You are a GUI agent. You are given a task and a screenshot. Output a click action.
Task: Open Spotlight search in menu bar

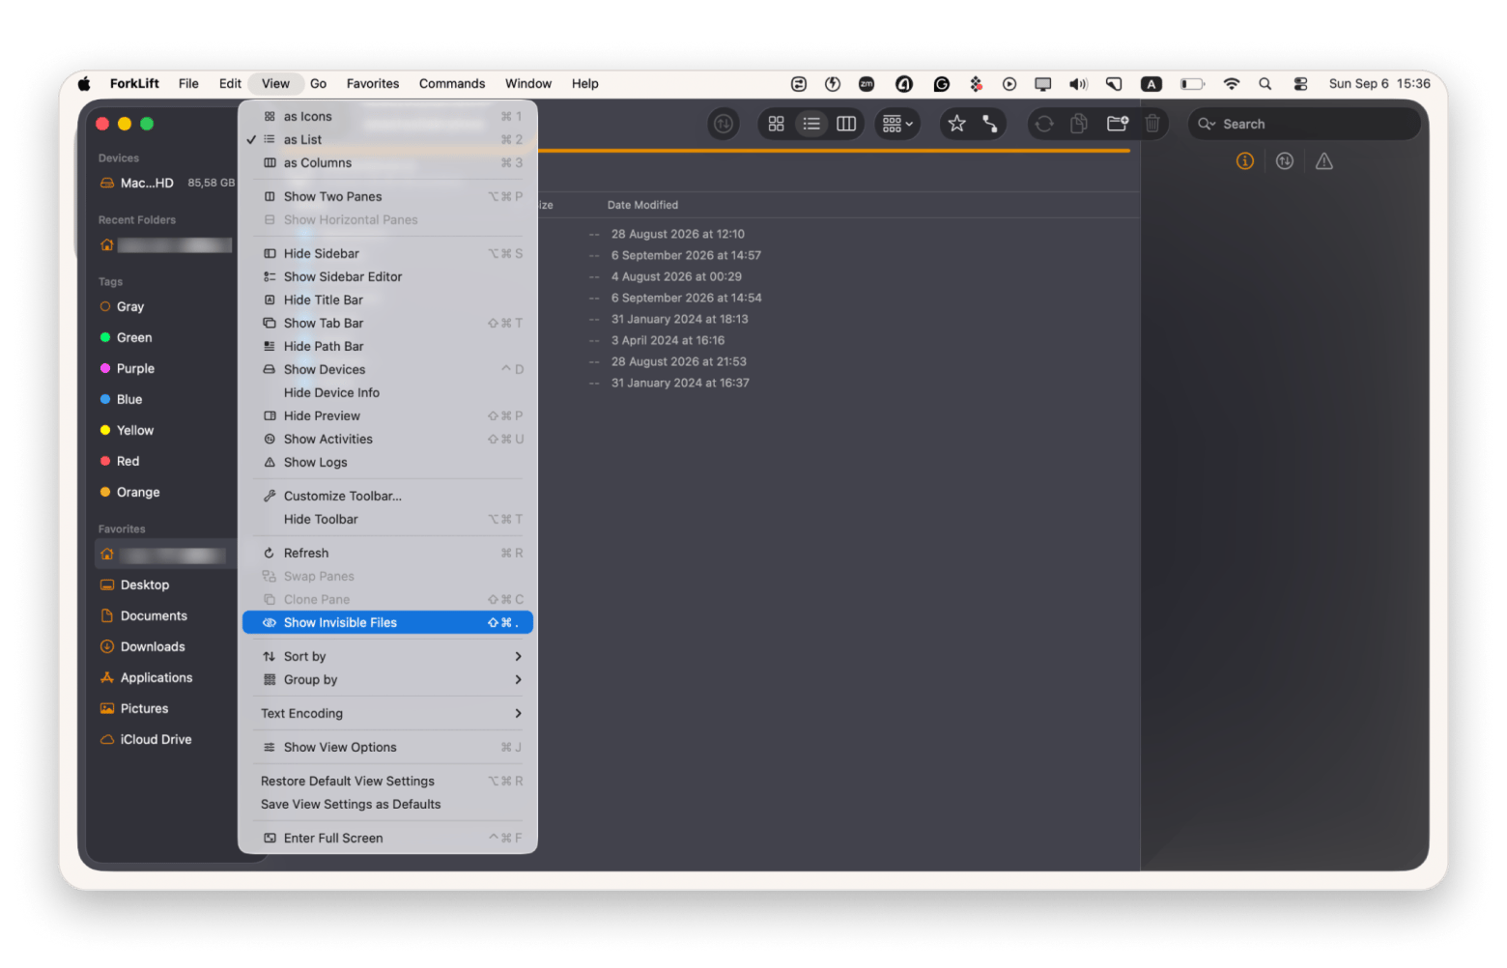pos(1265,84)
